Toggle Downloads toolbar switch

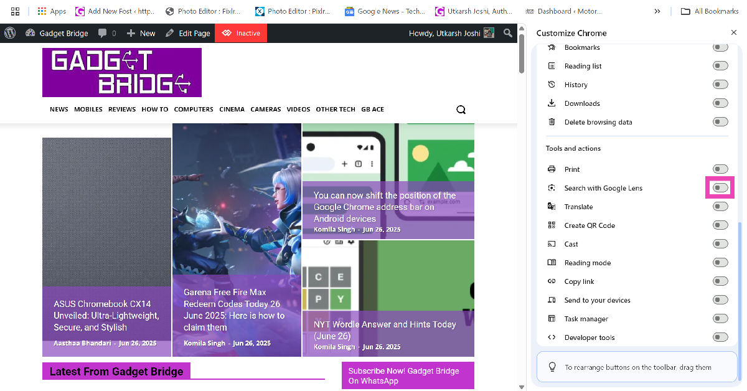720,103
